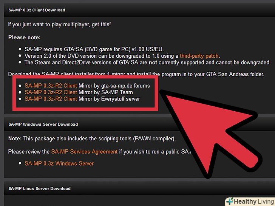The height and width of the screenshot is (206, 275).
Task: Download SA-MP 0.3z Windows Server
Action: tap(59, 163)
